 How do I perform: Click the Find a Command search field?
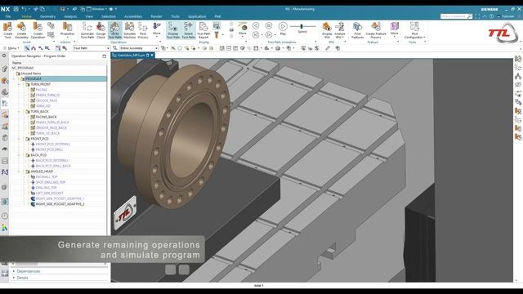pos(456,16)
